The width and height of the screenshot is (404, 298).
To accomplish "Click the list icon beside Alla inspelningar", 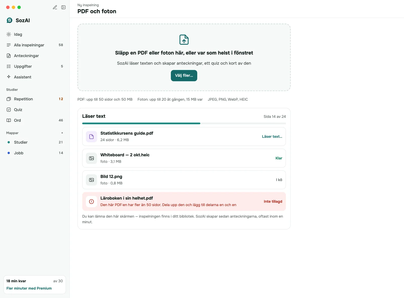I will 9,45.
